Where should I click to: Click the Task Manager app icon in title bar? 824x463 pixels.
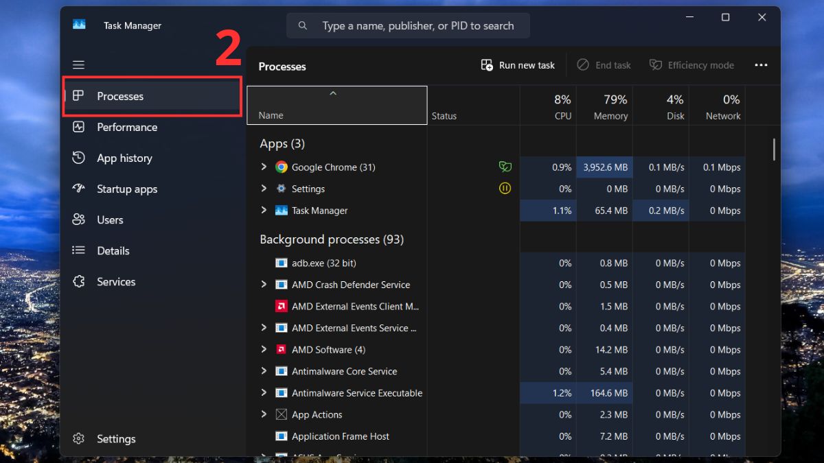point(79,25)
